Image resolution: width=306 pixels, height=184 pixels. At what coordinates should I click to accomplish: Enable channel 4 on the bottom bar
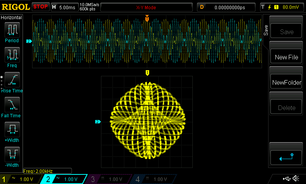point(154,179)
